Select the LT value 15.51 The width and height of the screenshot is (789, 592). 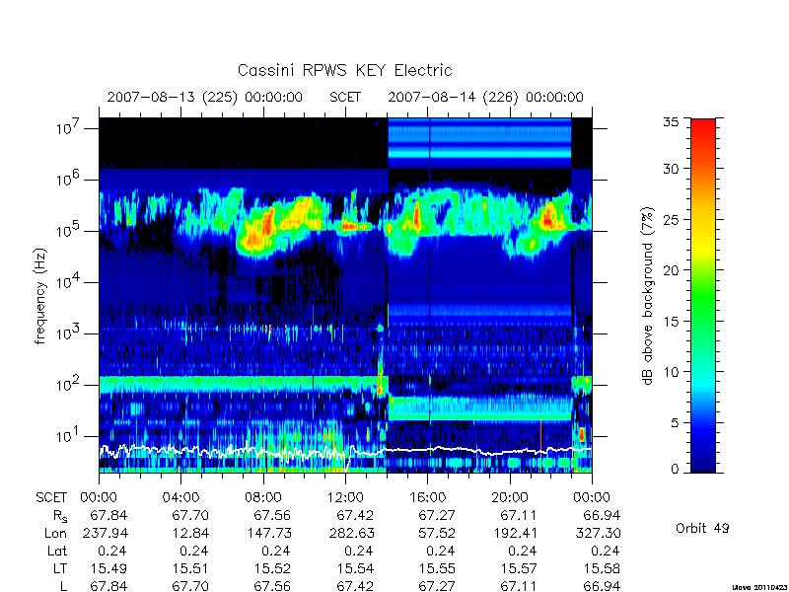coord(190,568)
